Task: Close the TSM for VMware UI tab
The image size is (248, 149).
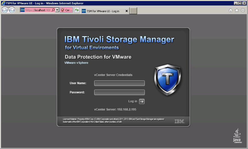Action: [x=126, y=11]
